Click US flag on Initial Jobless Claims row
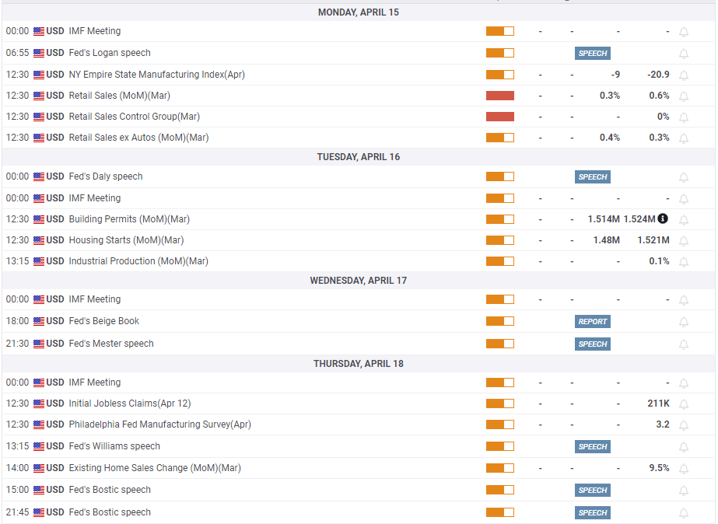718x524 pixels. (39, 403)
